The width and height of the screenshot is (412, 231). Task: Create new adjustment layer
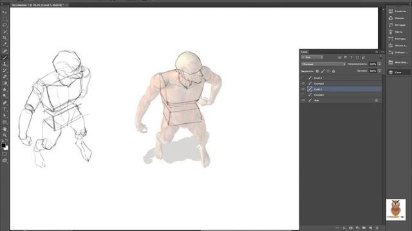pyautogui.click(x=357, y=228)
